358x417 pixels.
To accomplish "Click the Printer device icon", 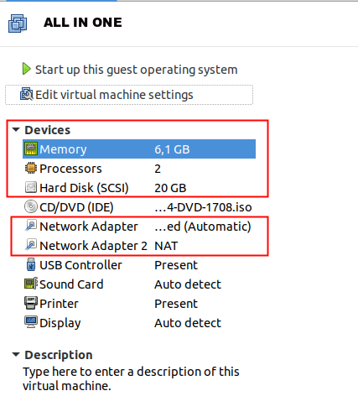I will 31,303.
